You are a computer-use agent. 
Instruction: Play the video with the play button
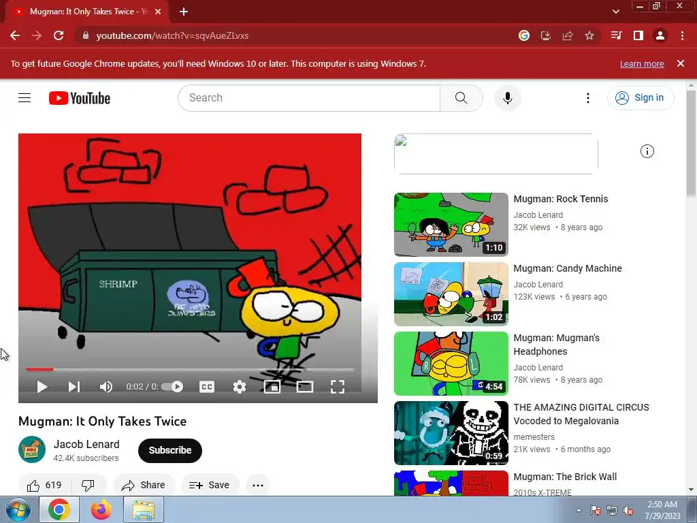pos(42,387)
